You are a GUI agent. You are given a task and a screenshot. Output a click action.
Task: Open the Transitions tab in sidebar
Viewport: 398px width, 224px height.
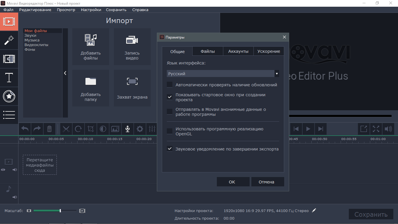pos(9,59)
